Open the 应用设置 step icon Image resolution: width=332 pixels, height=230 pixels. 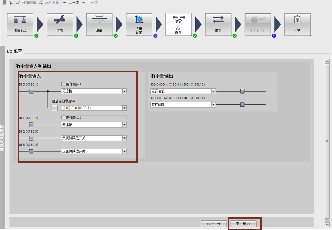click(x=139, y=24)
